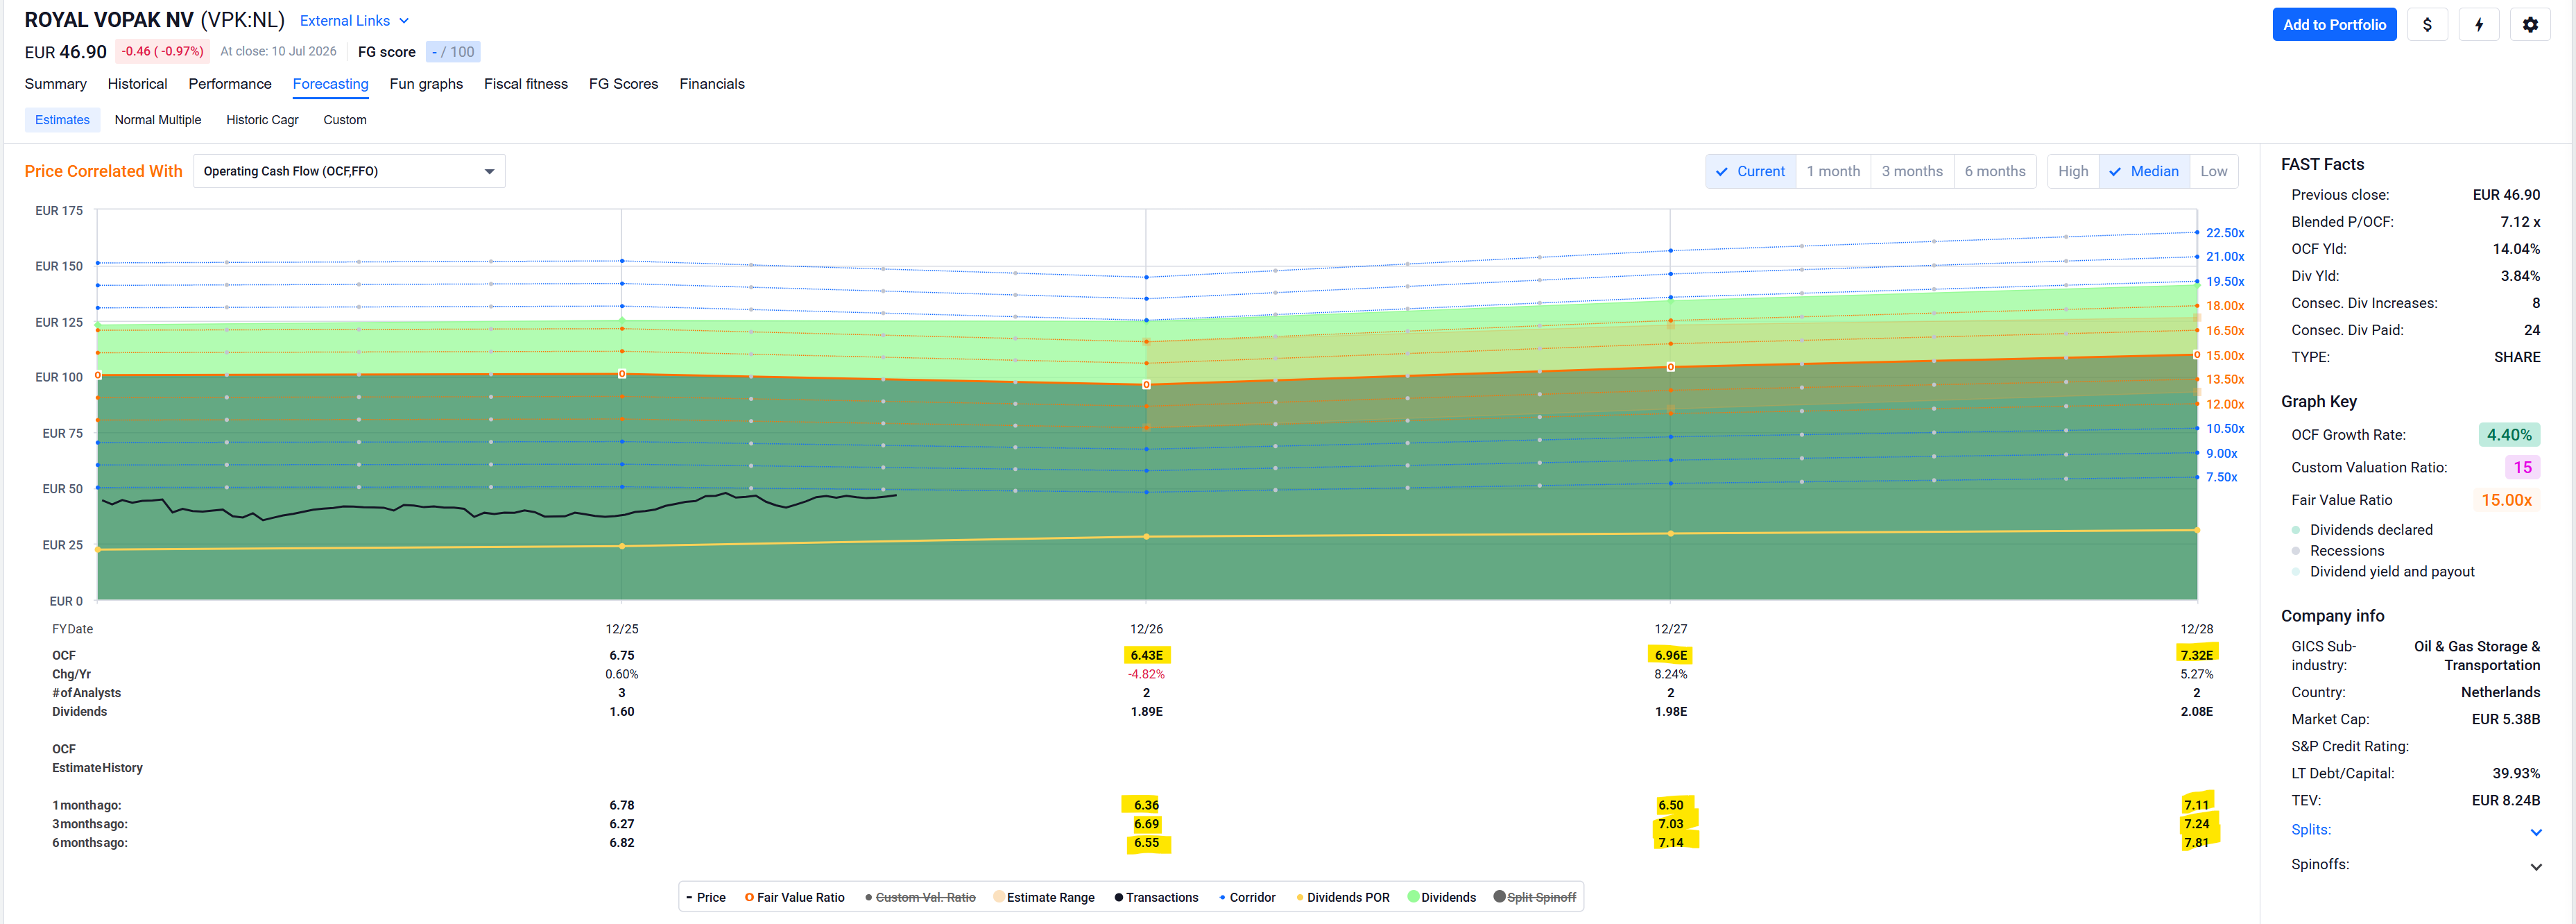Image resolution: width=2576 pixels, height=924 pixels.
Task: Click the OCF Growth Rate green swatch
Action: click(x=2509, y=435)
